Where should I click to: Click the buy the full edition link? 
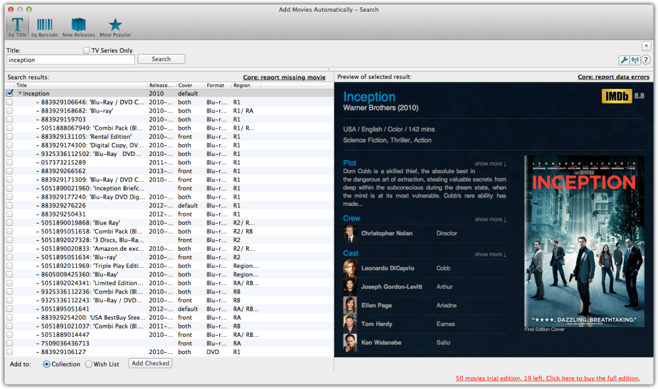tap(547, 378)
